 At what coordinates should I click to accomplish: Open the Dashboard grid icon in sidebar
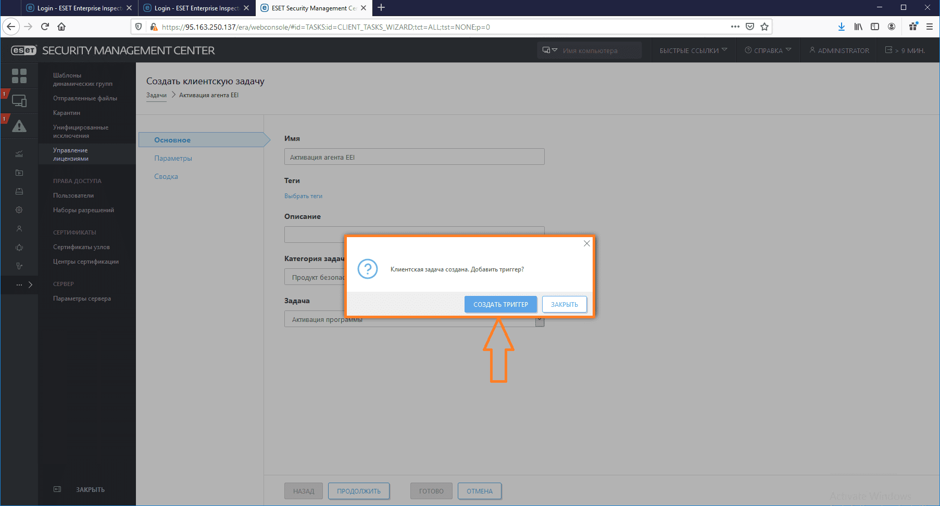click(x=19, y=76)
